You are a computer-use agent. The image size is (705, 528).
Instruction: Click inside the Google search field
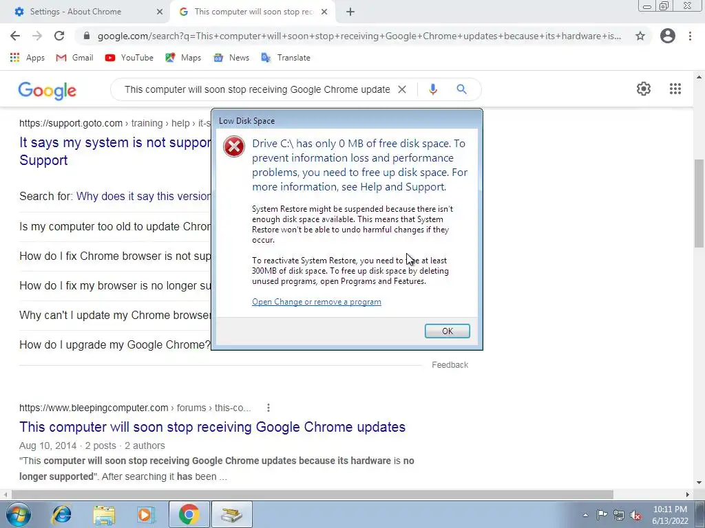257,89
